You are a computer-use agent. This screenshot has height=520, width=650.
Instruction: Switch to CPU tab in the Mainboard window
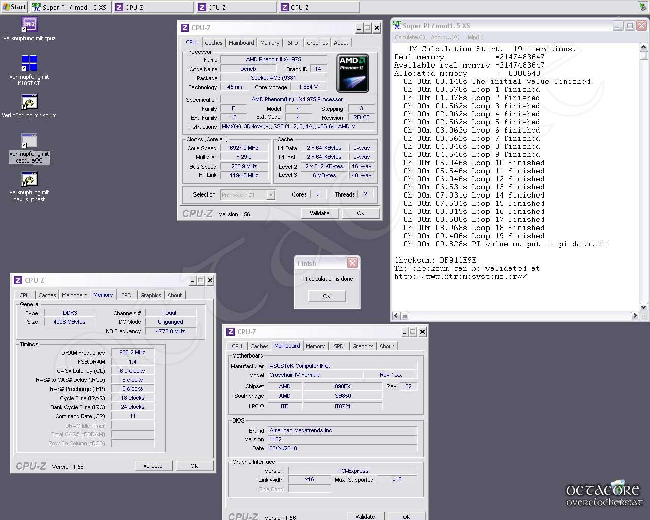point(237,346)
